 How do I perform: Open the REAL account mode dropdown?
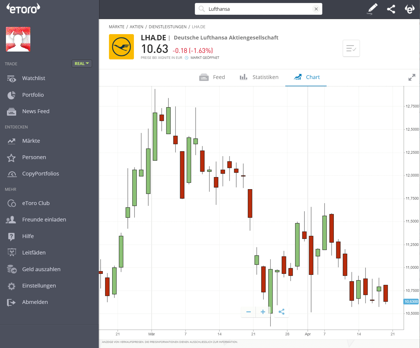[x=82, y=63]
